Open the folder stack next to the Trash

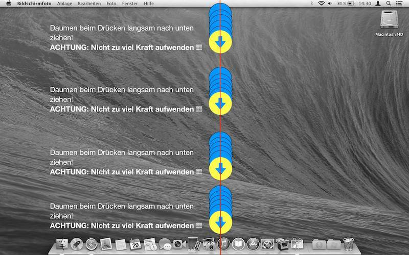(334, 245)
